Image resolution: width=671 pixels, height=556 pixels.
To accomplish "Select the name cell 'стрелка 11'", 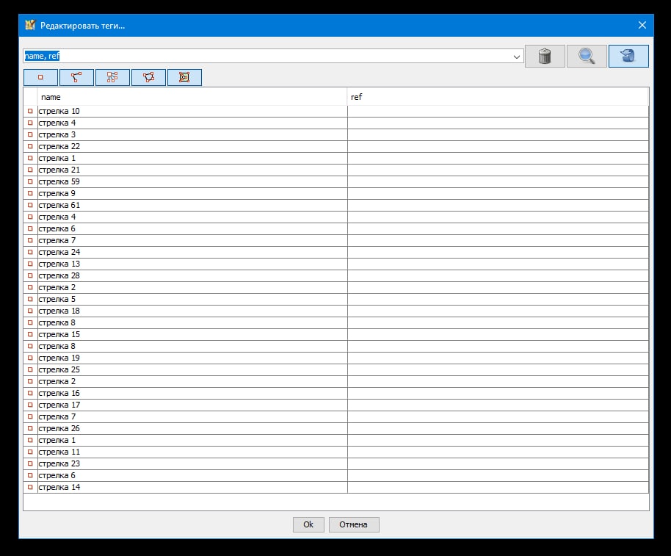I will pyautogui.click(x=192, y=452).
